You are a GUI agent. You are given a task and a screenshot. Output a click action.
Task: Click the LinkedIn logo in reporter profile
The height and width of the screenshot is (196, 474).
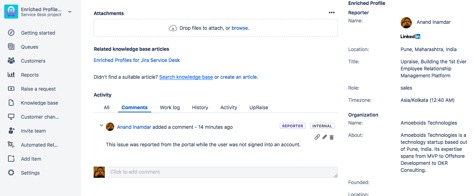[x=410, y=36]
